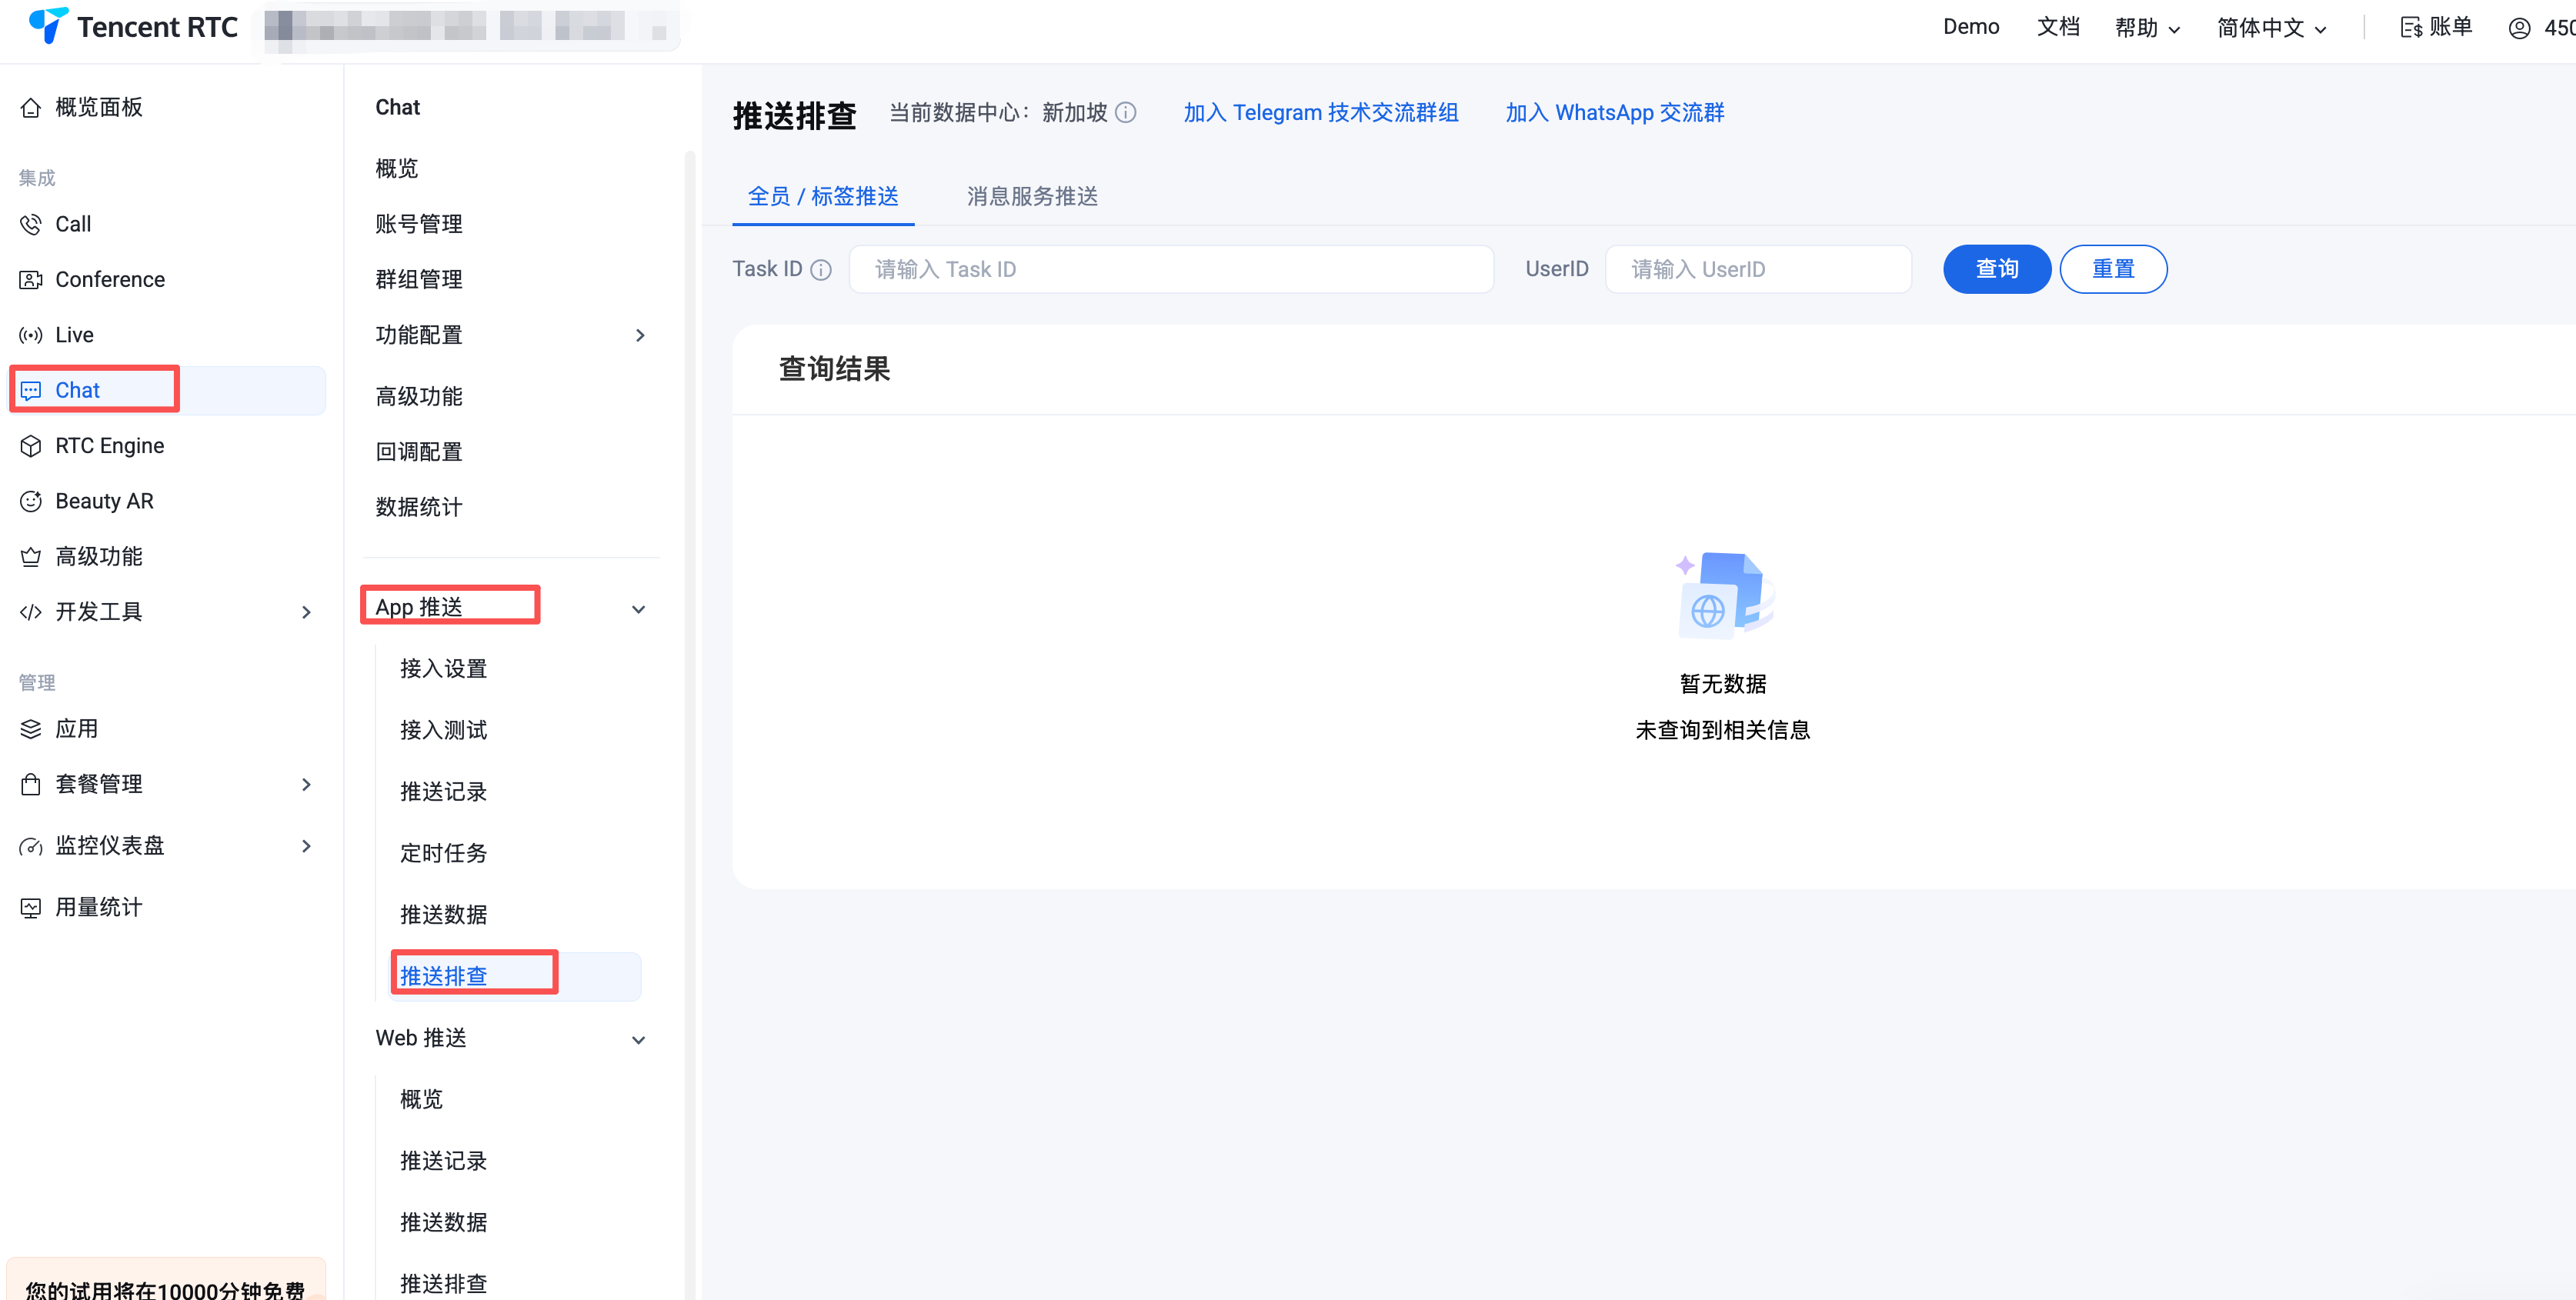The width and height of the screenshot is (2576, 1300).
Task: Click the RTC Engine cube icon
Action: coord(31,446)
